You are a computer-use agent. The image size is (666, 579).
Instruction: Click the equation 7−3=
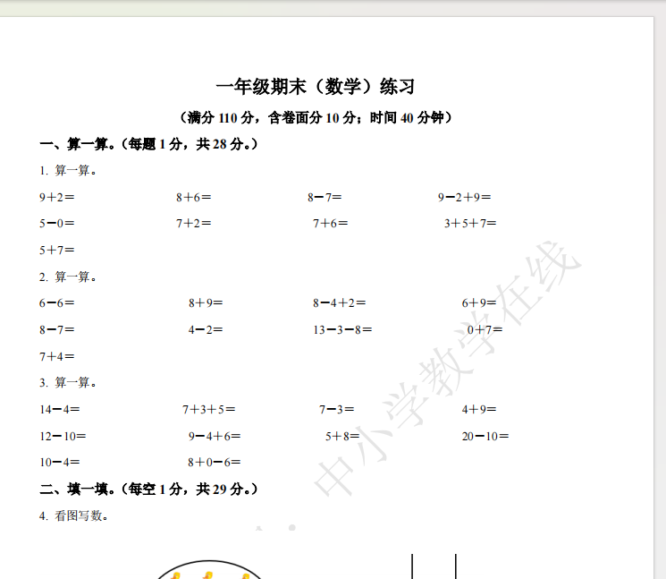336,409
